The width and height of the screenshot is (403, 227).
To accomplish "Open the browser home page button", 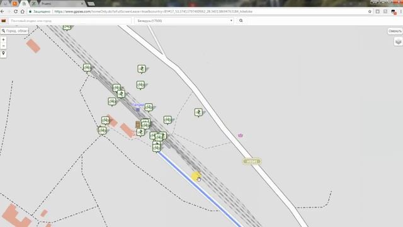I will click(x=23, y=11).
